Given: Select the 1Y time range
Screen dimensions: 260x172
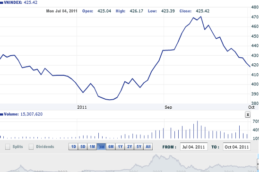Looking at the screenshot, I should 120,146.
